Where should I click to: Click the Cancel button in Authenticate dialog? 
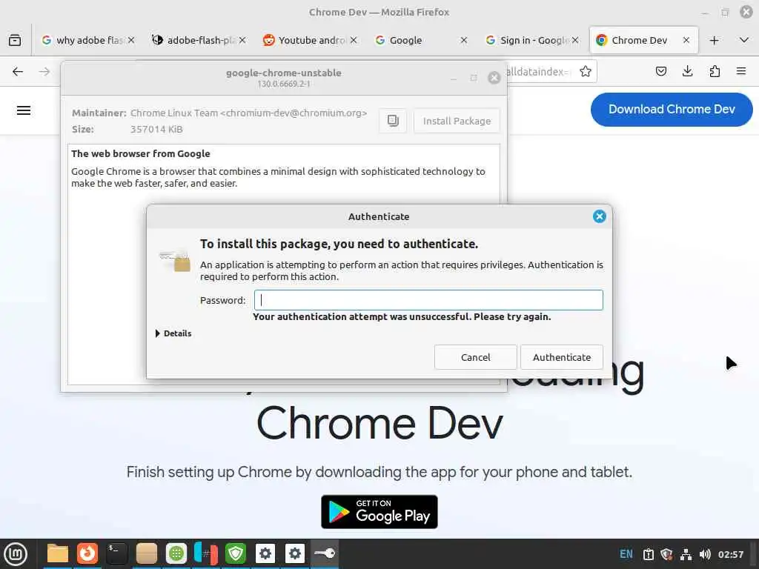pyautogui.click(x=475, y=357)
